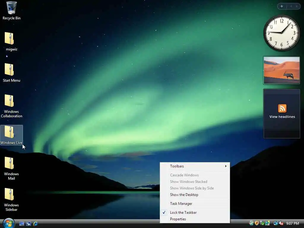This screenshot has width=304, height=228.
Task: Click the analog clock gadget
Action: click(281, 33)
